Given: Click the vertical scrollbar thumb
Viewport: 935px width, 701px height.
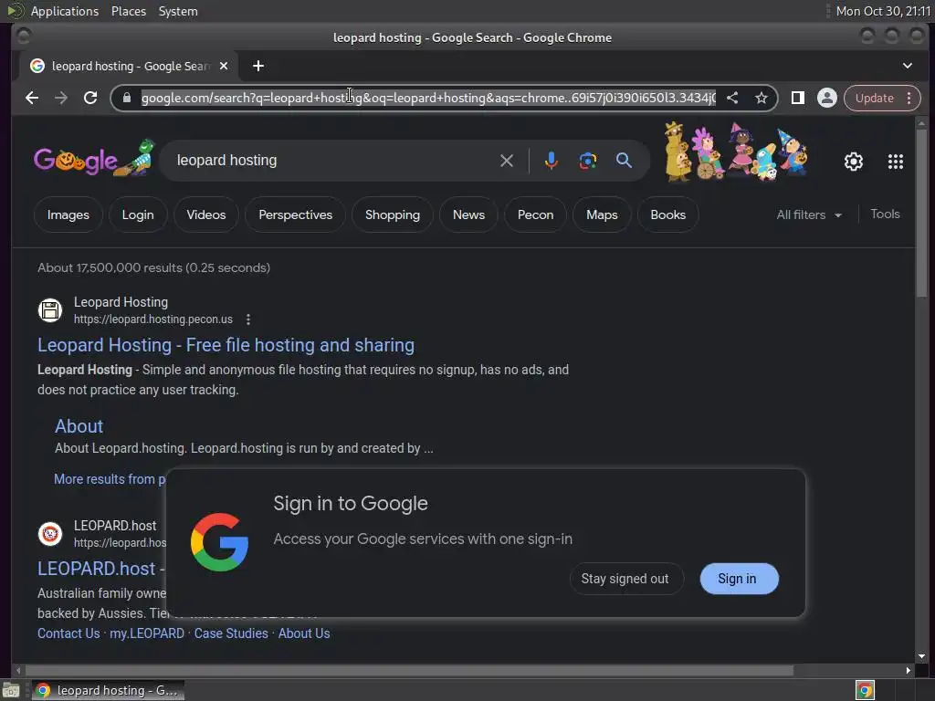Looking at the screenshot, I should 921,212.
